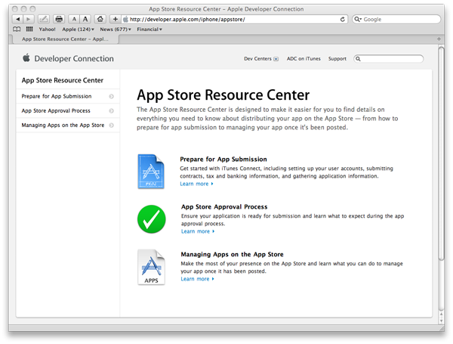Print the page using printer icon
Viewport: 453px width, 344px height.
[59, 20]
